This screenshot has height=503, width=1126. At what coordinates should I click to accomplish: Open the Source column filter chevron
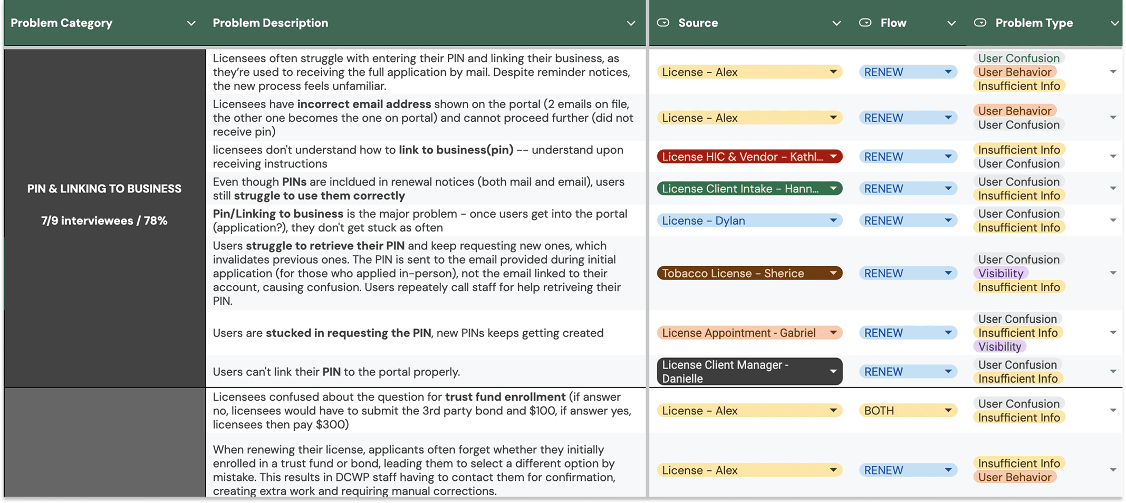[x=836, y=23]
